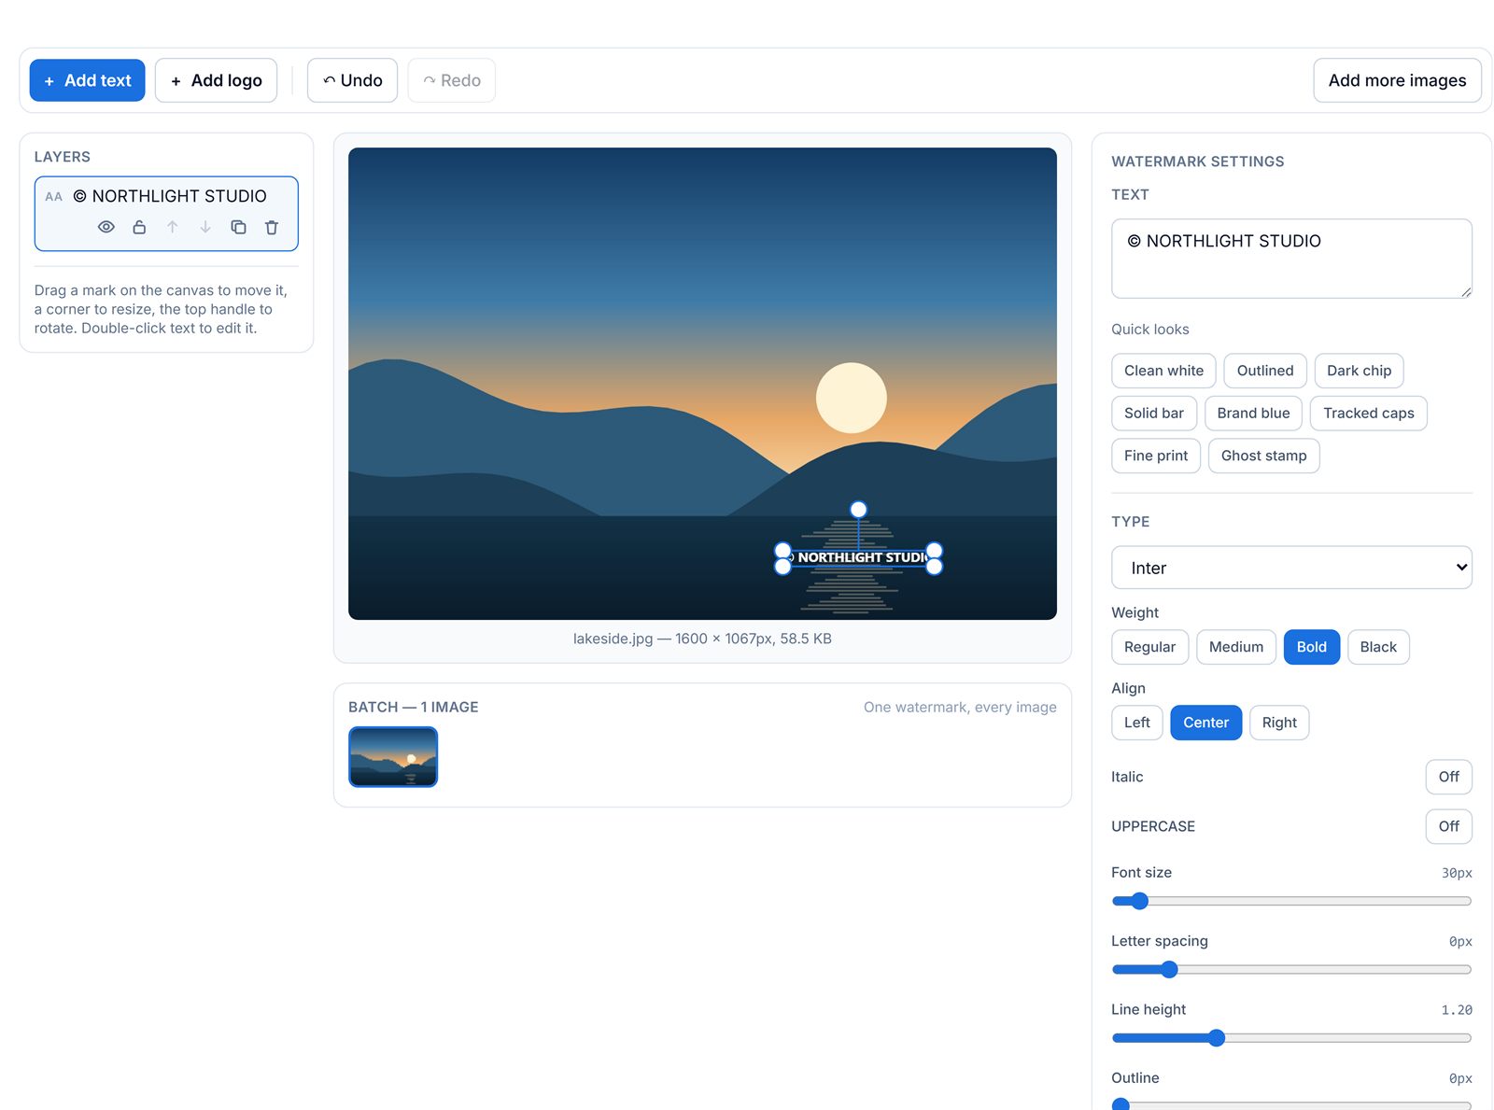
Task: Click into the watermark text field
Action: coord(1291,259)
